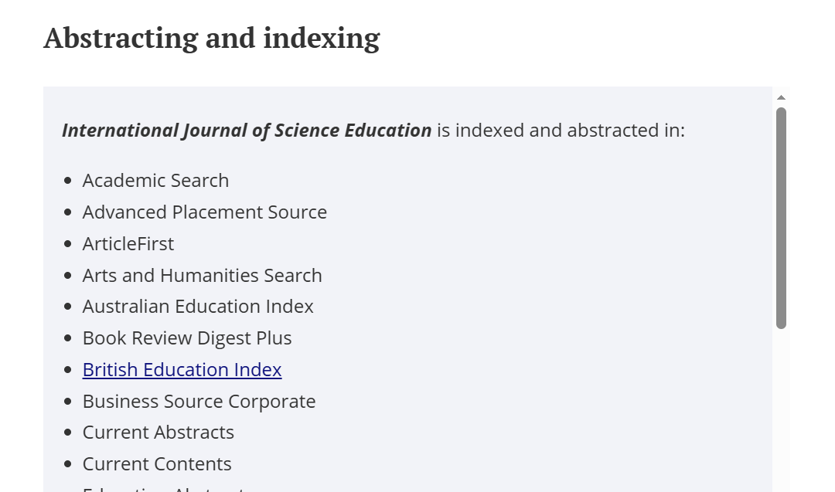Click the 'is indexed and abstracted in' text
This screenshot has width=835, height=492.
561,131
